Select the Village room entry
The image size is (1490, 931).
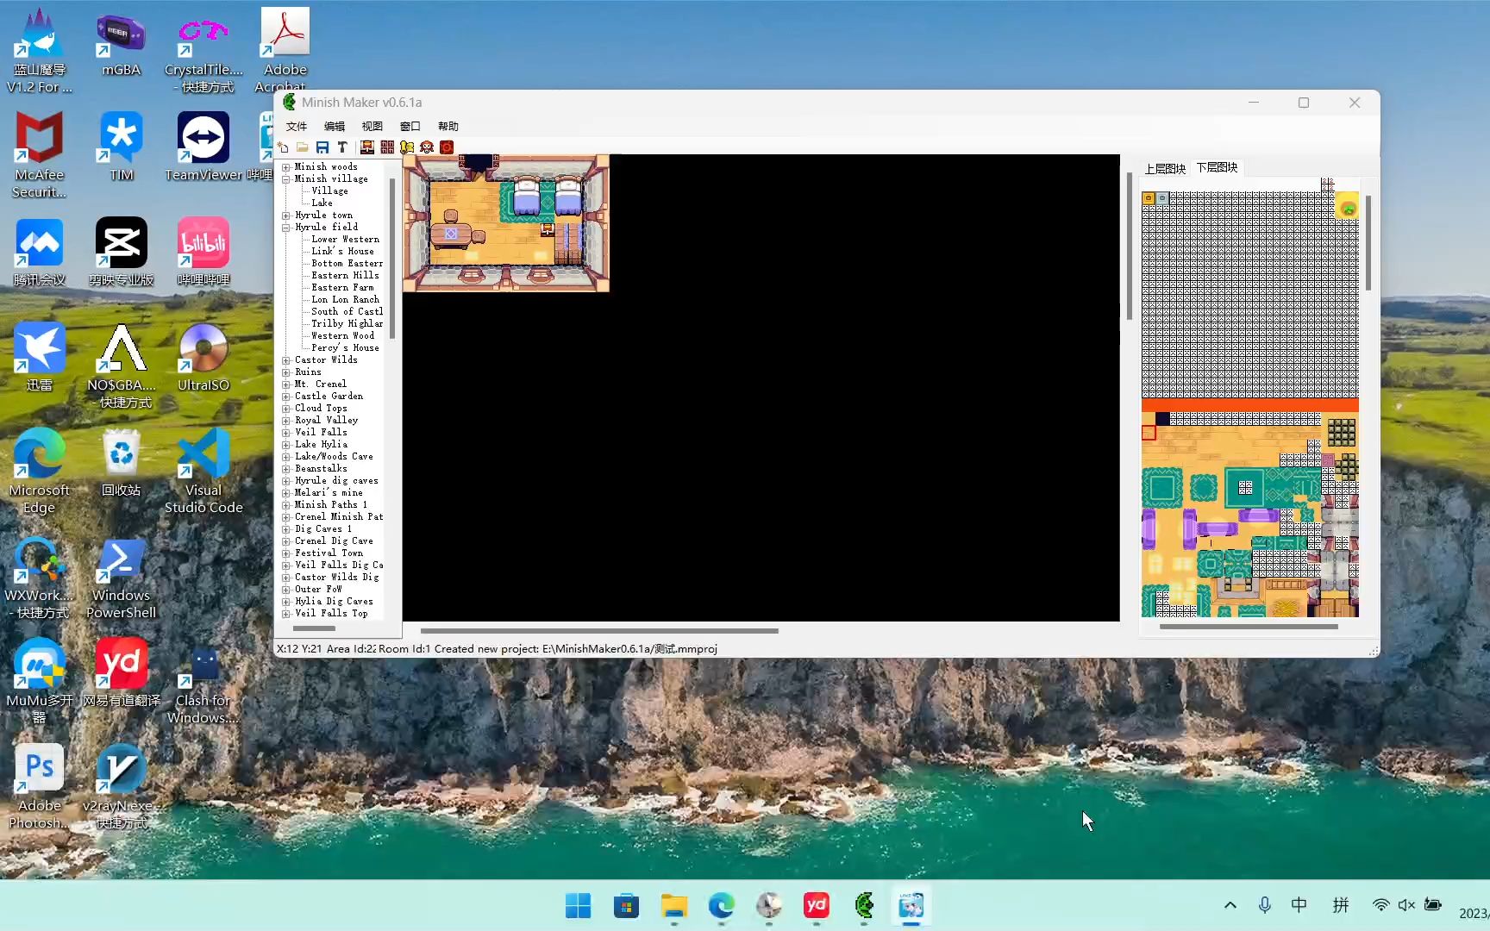[330, 191]
